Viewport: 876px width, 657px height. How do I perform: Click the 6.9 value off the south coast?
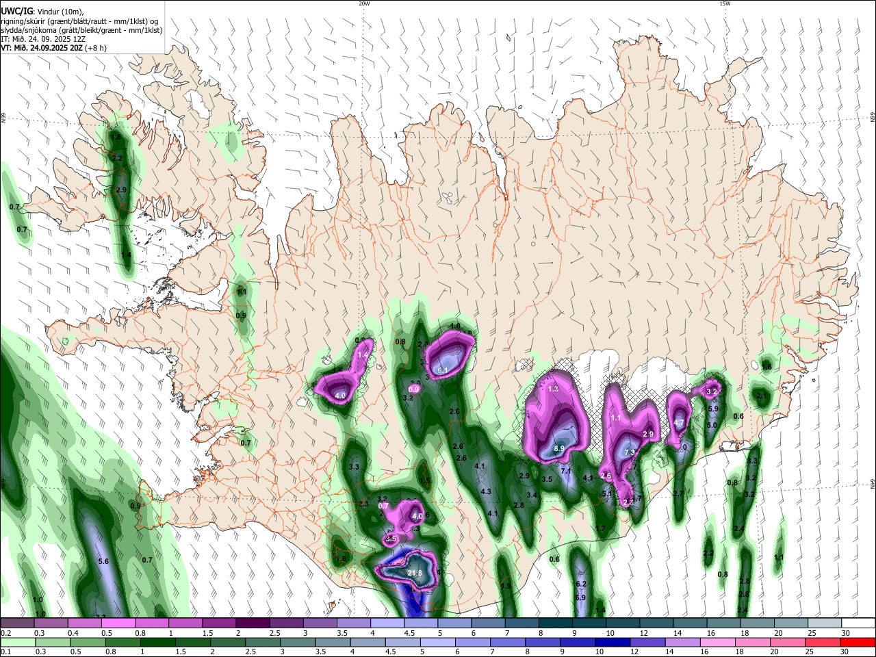580,597
